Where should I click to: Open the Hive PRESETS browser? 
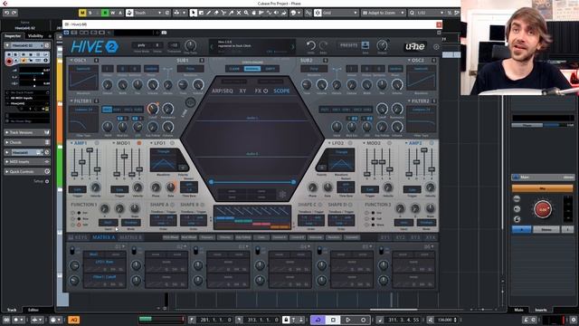348,45
